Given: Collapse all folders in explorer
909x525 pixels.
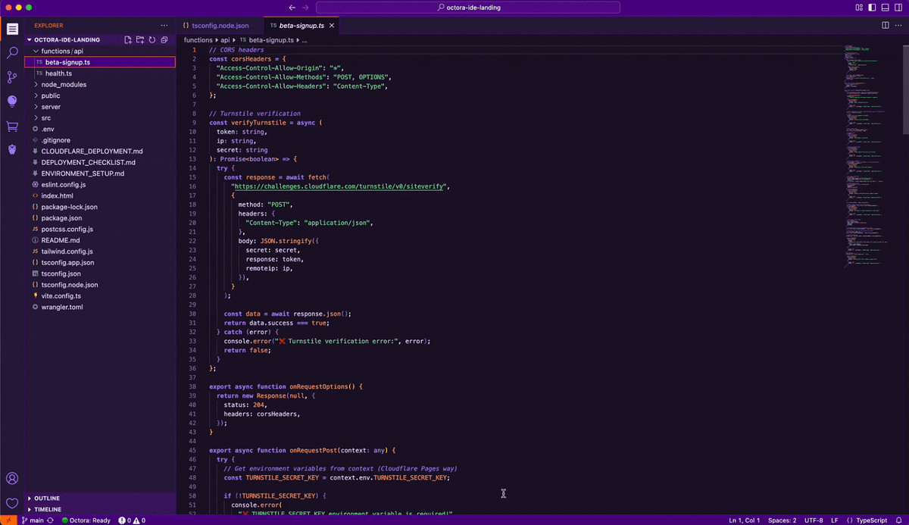Looking at the screenshot, I should pos(164,39).
